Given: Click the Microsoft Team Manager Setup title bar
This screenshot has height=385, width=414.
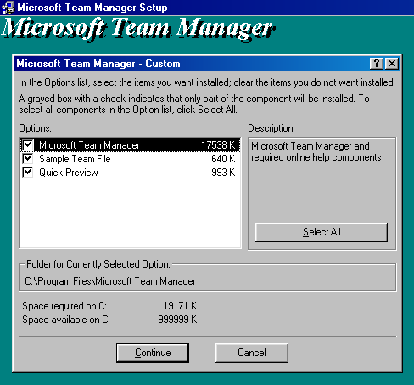Looking at the screenshot, I should (x=207, y=8).
